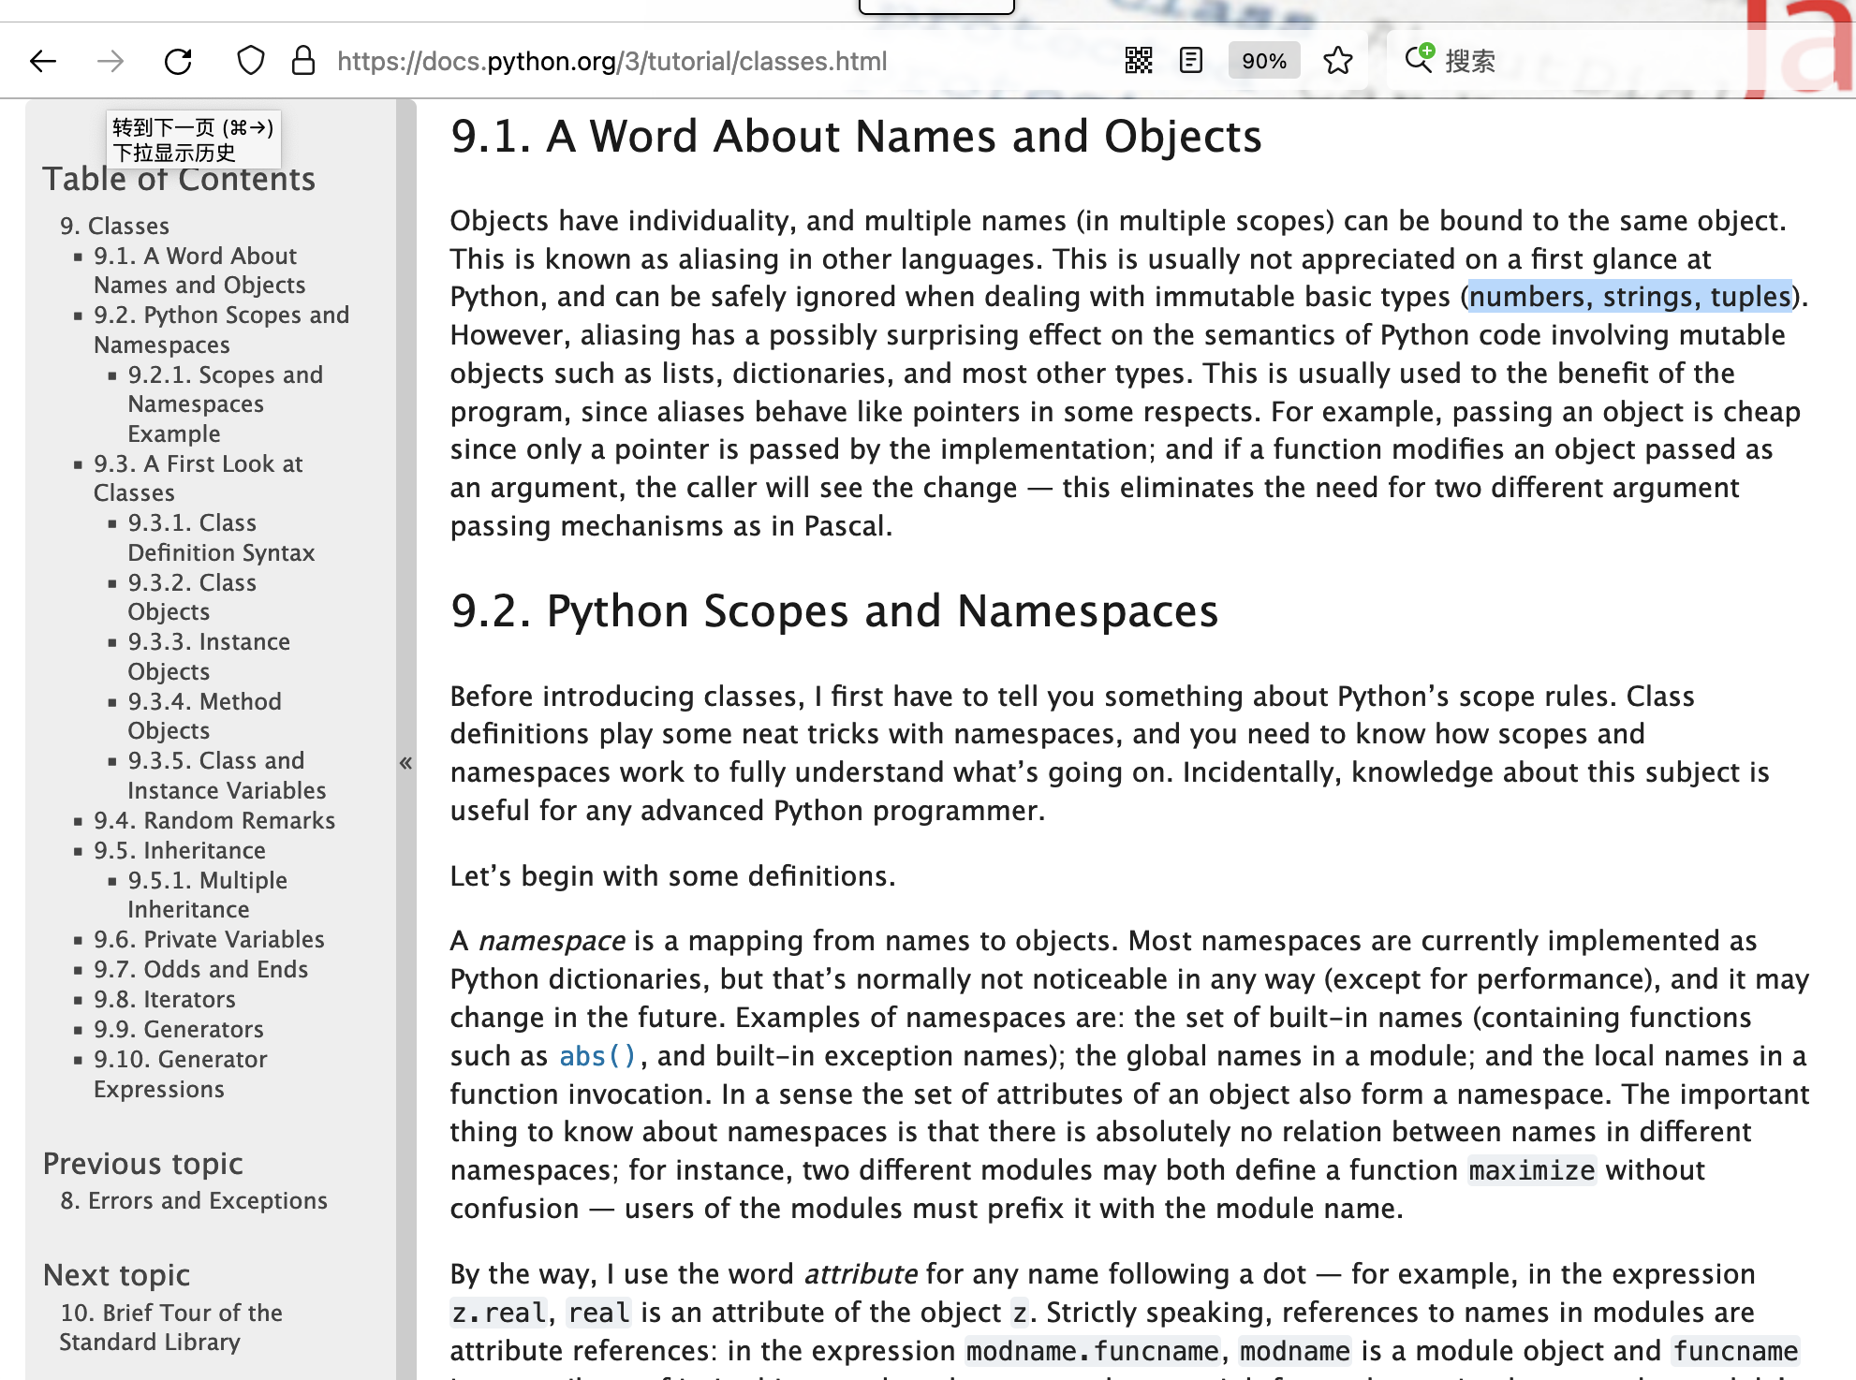The height and width of the screenshot is (1380, 1856).
Task: Open 9.3.3. Instance Objects section
Action: point(209,656)
